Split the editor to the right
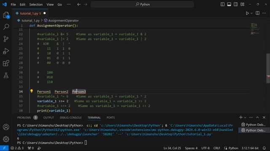 point(258,13)
